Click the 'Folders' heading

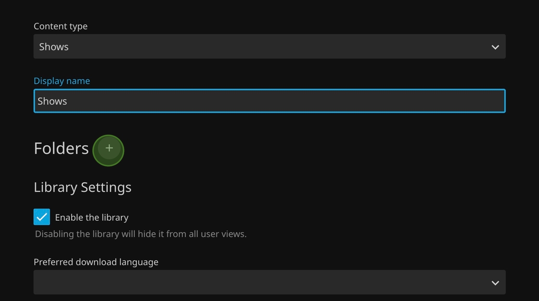click(x=61, y=149)
